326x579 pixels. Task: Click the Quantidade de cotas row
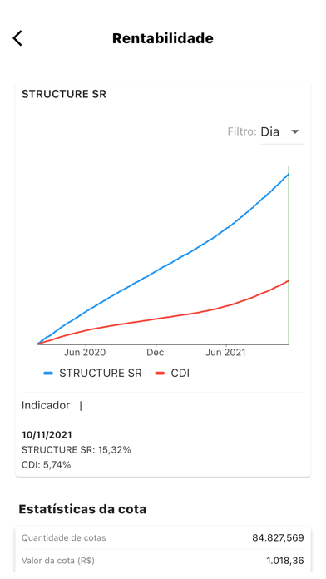[163, 537]
